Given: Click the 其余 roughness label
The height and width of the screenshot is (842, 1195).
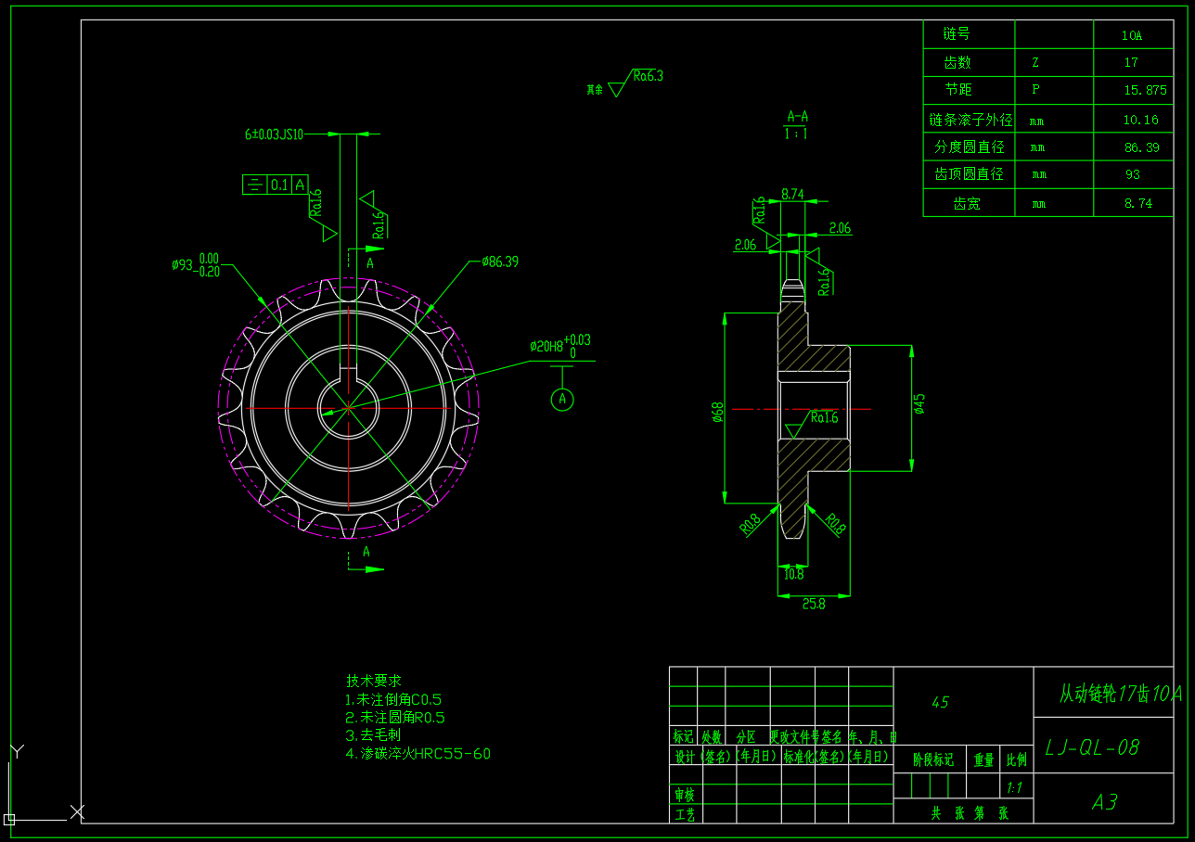Looking at the screenshot, I should [x=594, y=90].
